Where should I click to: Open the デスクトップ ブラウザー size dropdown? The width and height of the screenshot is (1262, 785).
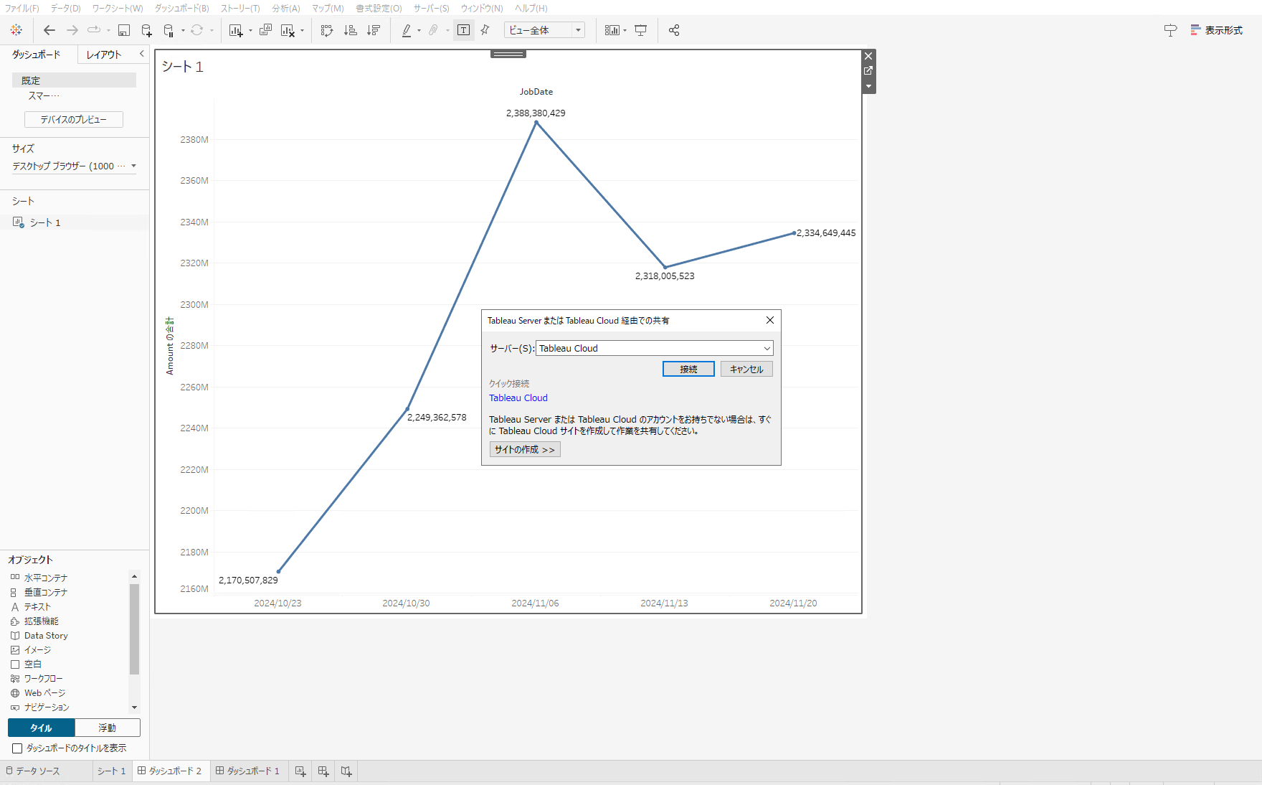coord(134,166)
